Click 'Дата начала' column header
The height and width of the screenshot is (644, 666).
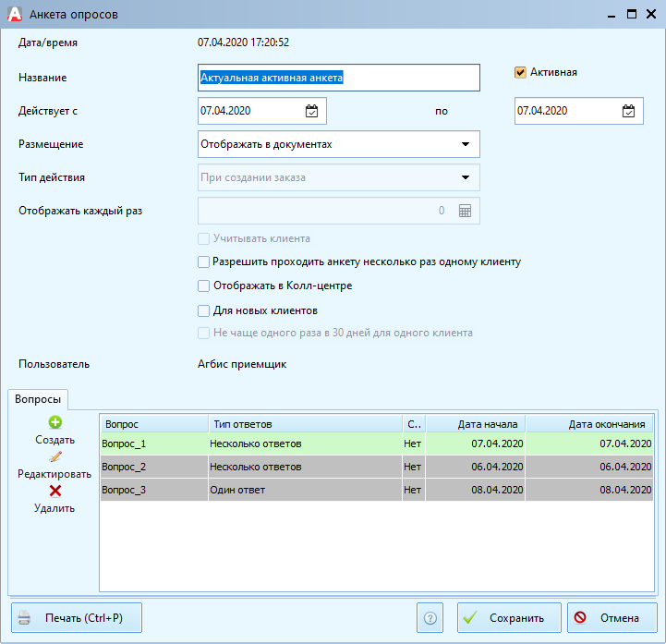[476, 424]
